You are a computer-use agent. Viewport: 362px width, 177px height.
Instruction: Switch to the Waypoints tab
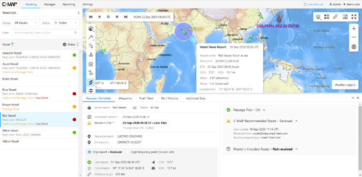pos(125,98)
